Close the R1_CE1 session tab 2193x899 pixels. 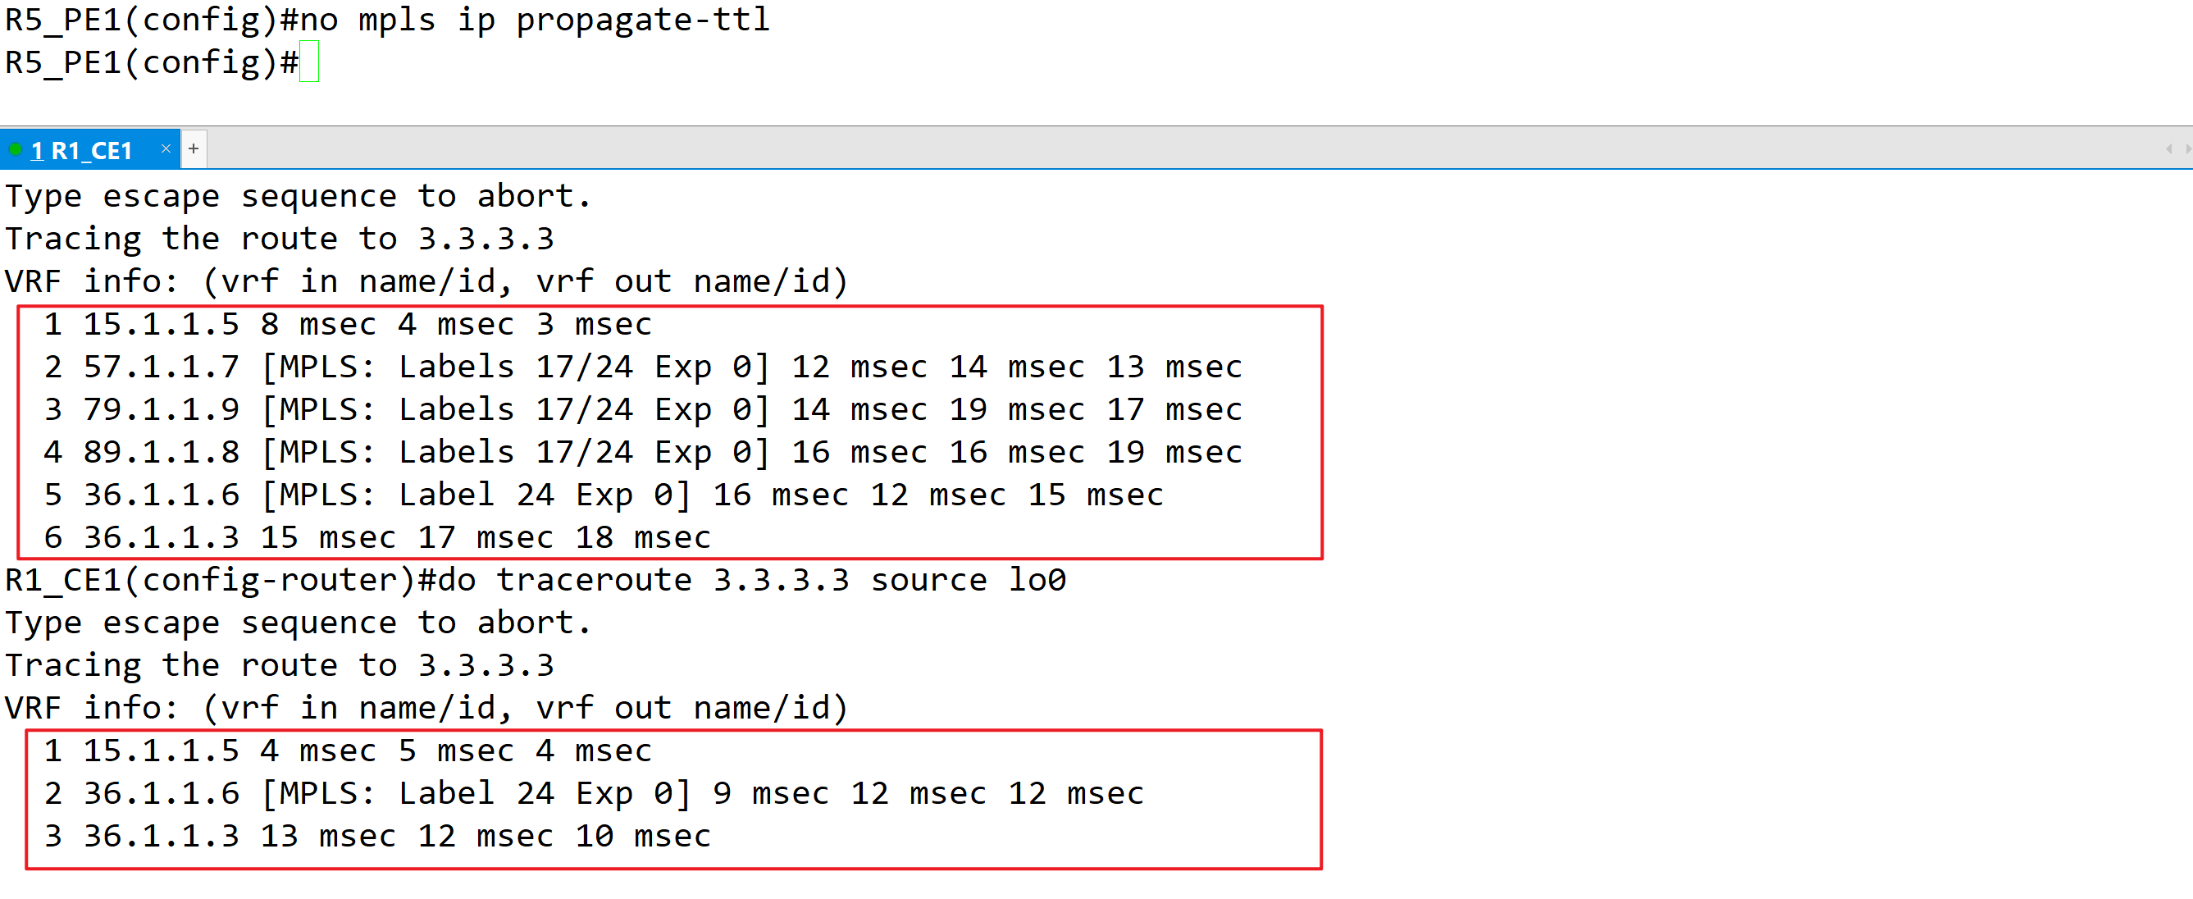tap(166, 149)
